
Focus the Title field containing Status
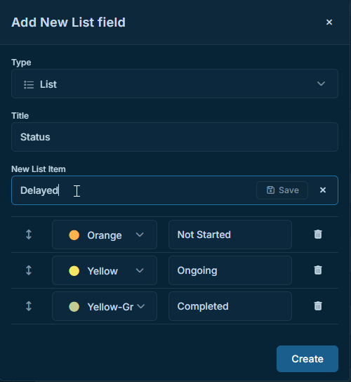click(175, 137)
